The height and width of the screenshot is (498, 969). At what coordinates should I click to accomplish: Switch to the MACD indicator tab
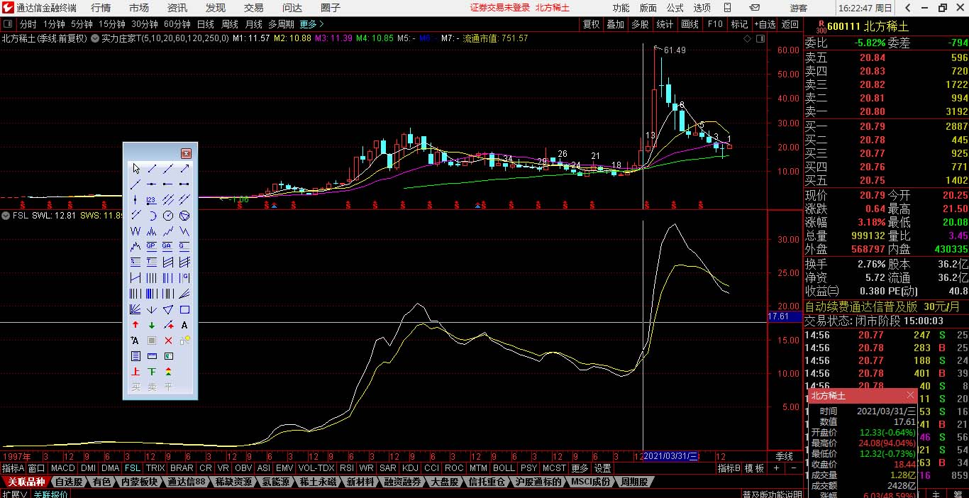pyautogui.click(x=62, y=468)
